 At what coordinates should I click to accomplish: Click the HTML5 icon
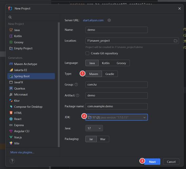(x=11, y=113)
